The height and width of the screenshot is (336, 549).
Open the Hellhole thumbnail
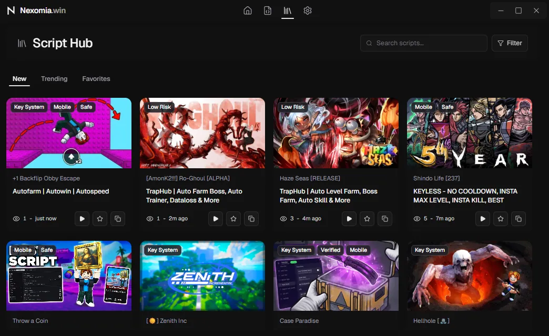pos(470,276)
